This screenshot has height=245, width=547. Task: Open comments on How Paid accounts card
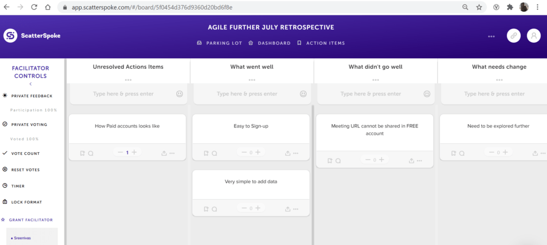91,153
